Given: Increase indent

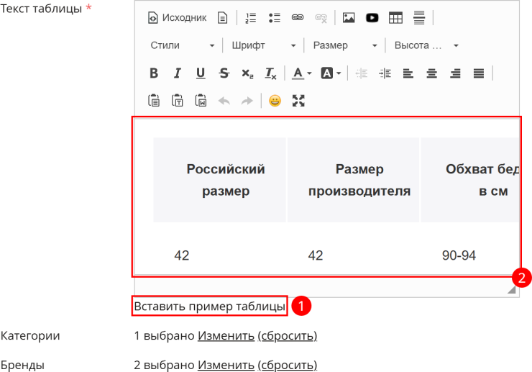Looking at the screenshot, I should (385, 73).
